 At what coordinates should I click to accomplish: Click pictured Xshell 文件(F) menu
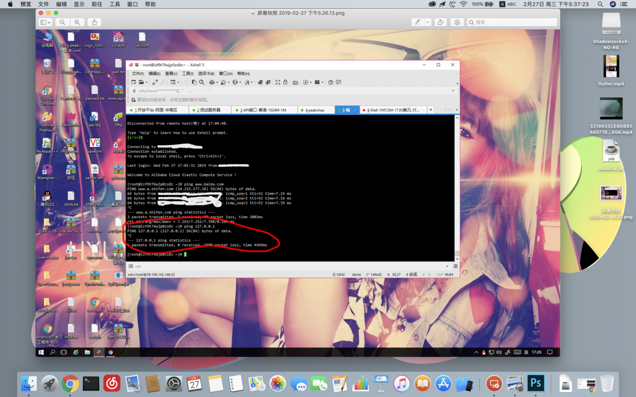[x=138, y=73]
